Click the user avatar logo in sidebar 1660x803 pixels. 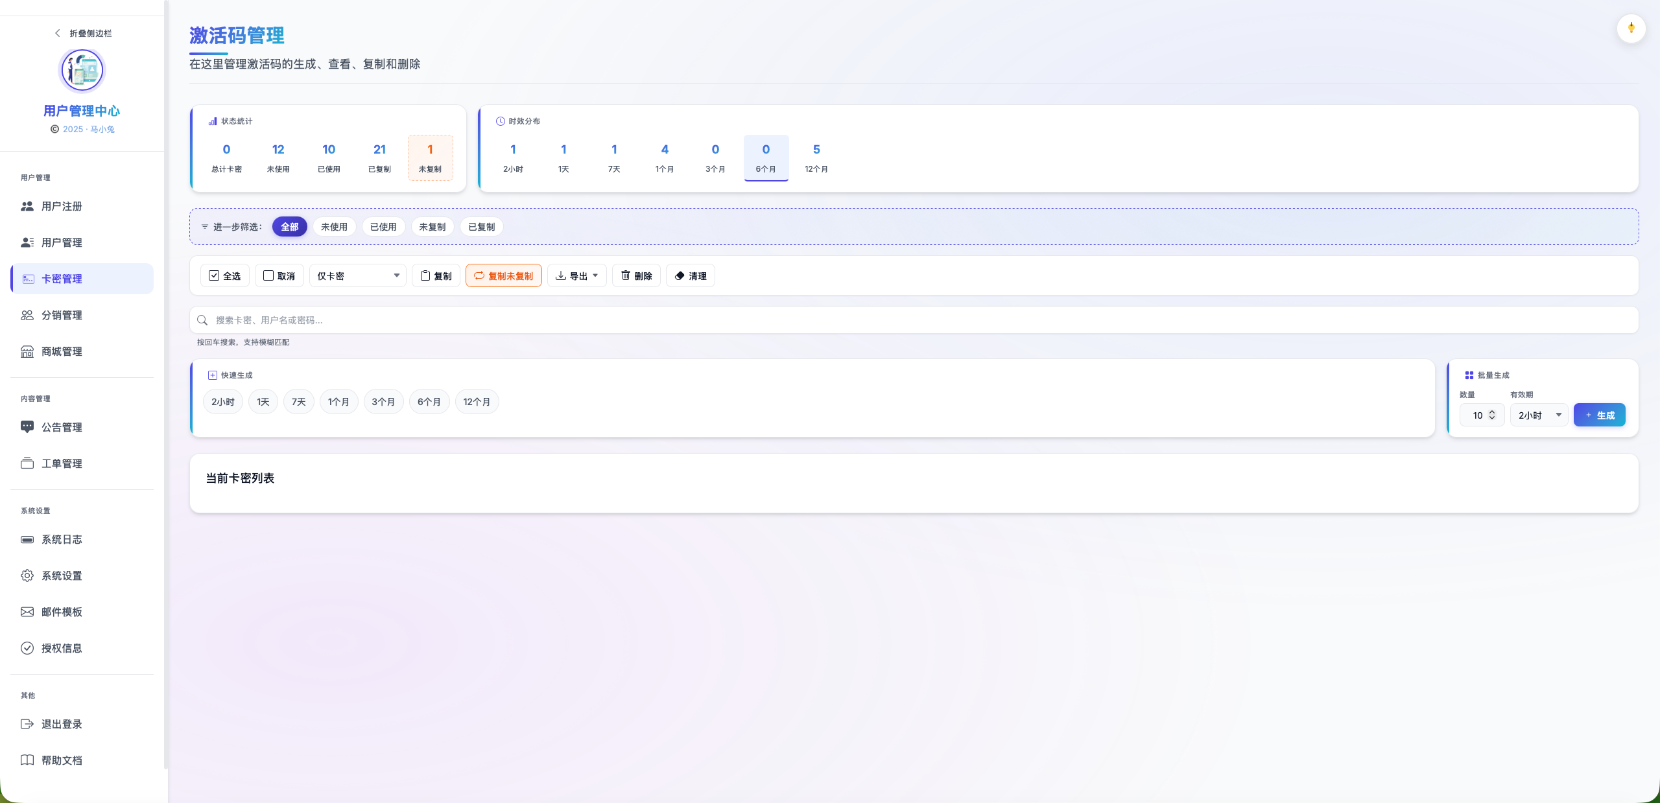[x=82, y=71]
